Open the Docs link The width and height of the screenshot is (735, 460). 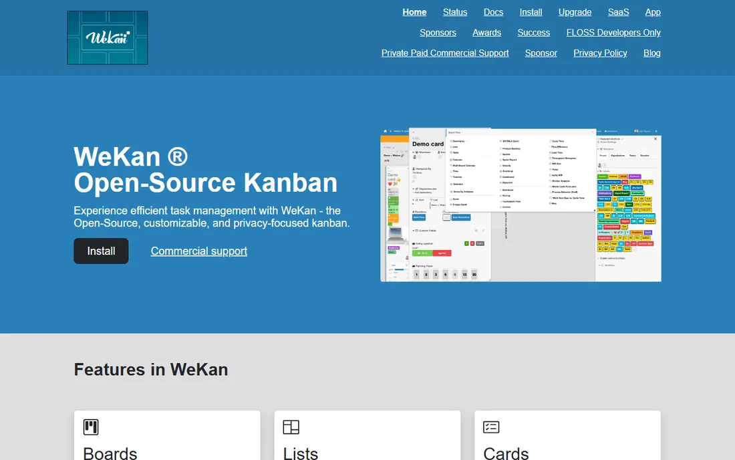tap(493, 12)
